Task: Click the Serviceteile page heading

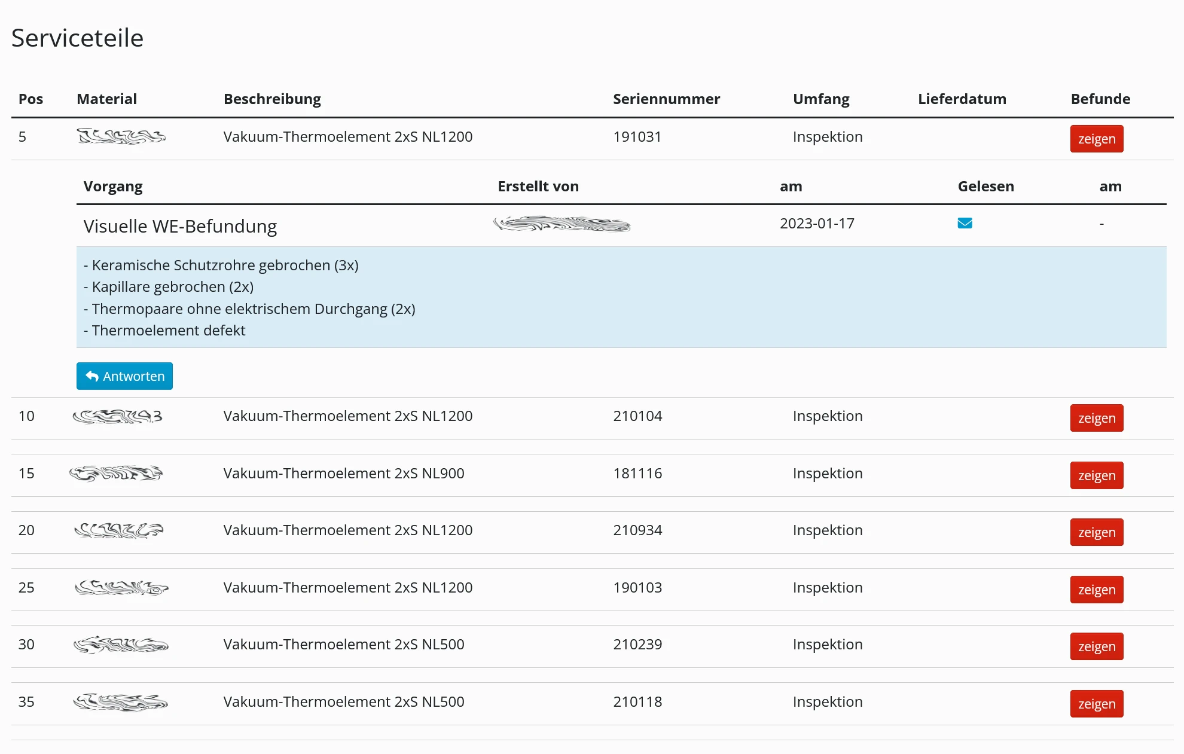Action: [77, 38]
